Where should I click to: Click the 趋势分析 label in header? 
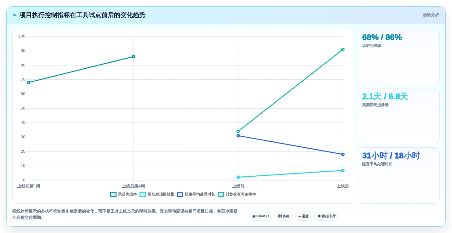[x=431, y=15]
